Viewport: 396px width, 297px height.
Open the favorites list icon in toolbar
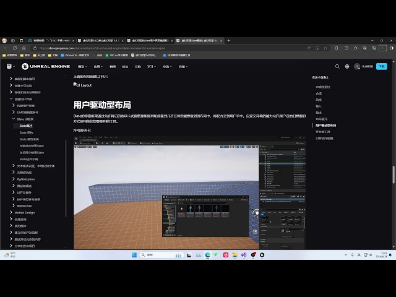click(x=355, y=48)
